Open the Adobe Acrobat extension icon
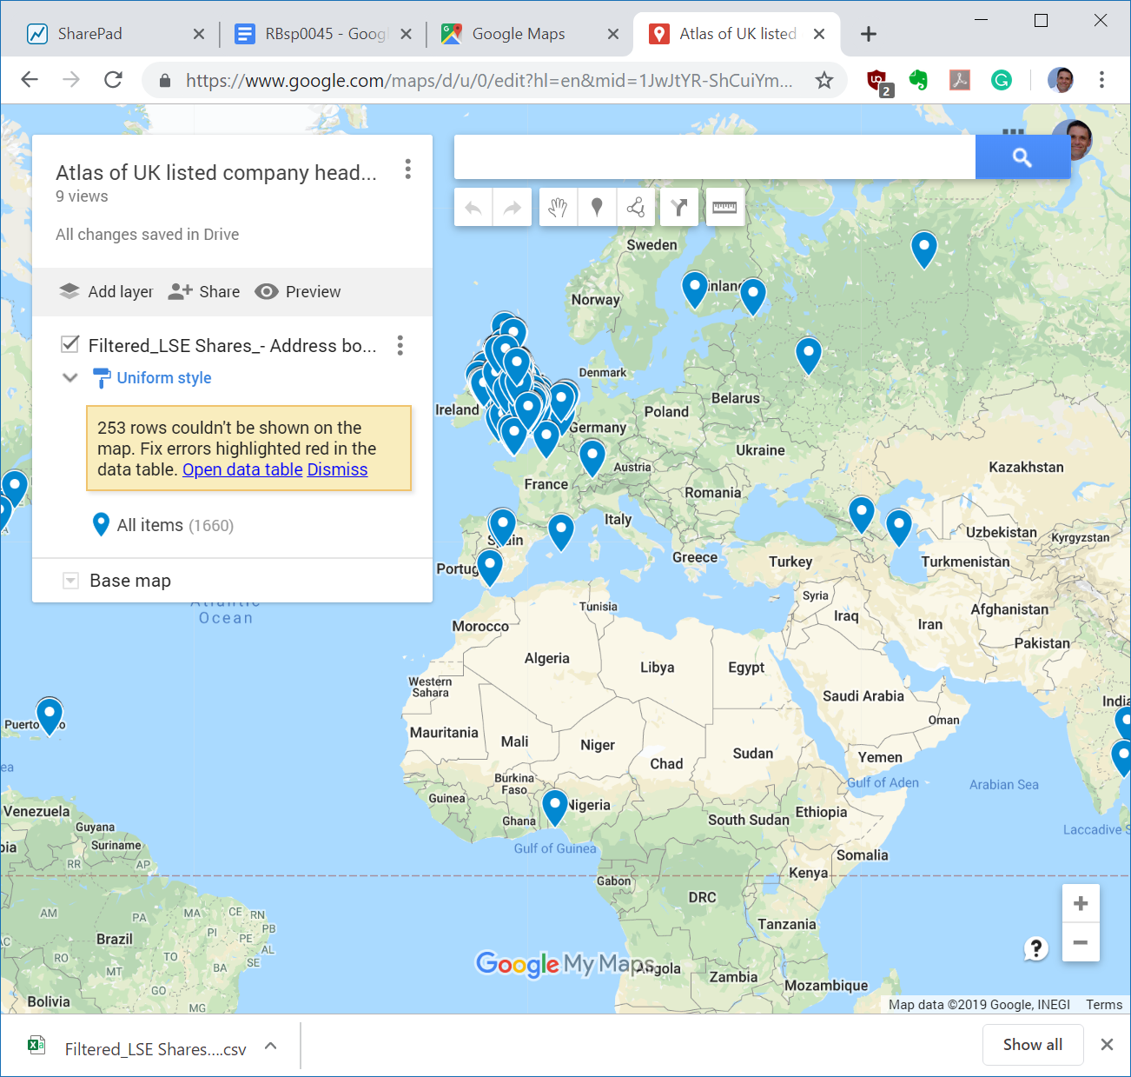This screenshot has width=1131, height=1077. (960, 81)
